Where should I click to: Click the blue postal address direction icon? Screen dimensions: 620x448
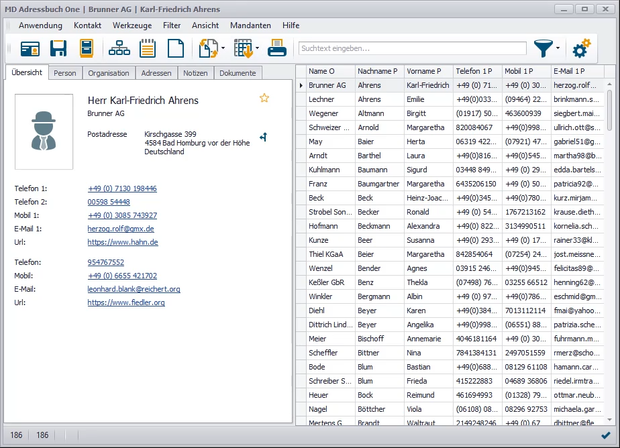click(x=264, y=137)
